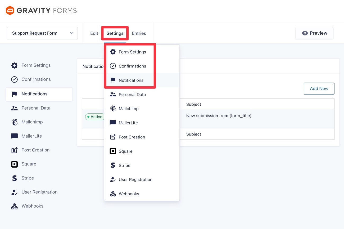The image size is (344, 229).
Task: Click the Active status indicator on the notification
Action: (95, 116)
